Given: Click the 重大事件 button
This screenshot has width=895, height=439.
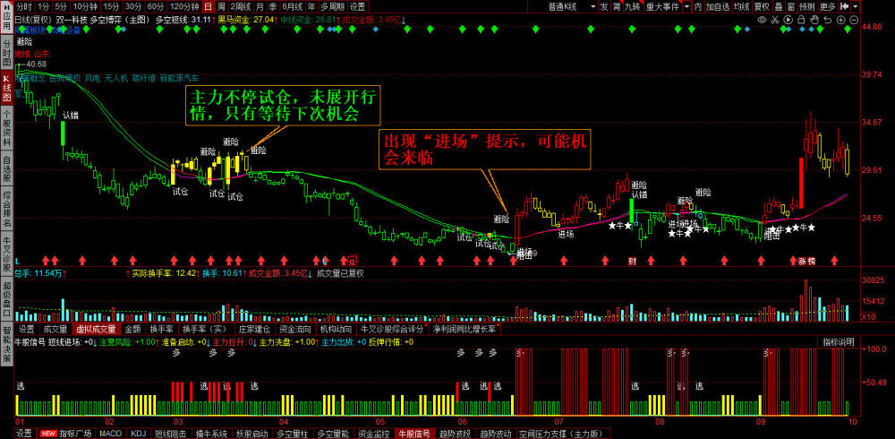Looking at the screenshot, I should pos(662,7).
